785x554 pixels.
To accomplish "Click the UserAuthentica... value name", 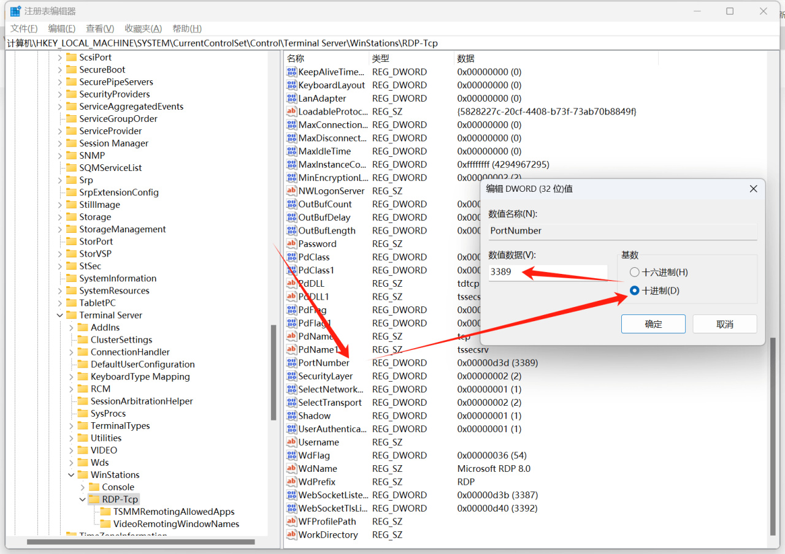I will pyautogui.click(x=332, y=428).
